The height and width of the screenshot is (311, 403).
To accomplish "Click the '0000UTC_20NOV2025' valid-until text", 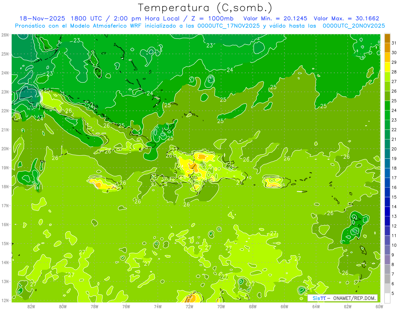I will [354, 25].
